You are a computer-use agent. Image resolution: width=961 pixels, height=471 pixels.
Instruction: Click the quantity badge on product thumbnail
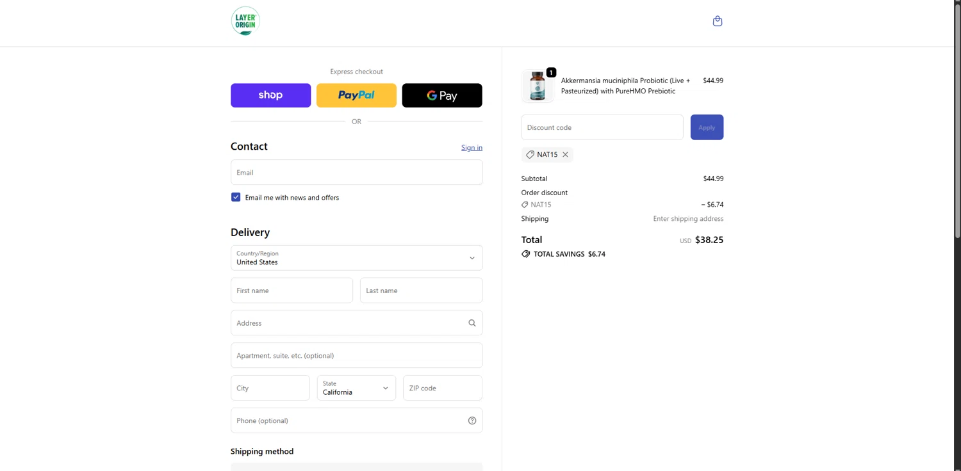point(551,72)
